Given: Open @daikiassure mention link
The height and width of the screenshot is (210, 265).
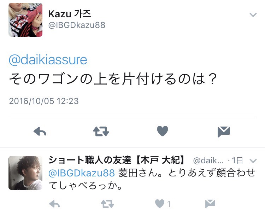Looking at the screenshot, I should point(48,60).
